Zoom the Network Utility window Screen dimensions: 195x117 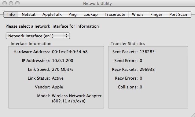[17, 3]
